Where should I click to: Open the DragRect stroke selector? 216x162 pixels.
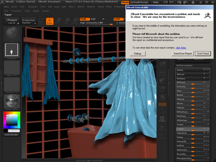(x=12, y=51)
